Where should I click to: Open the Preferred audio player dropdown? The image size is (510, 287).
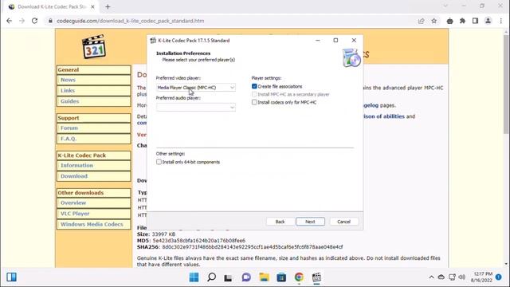click(x=196, y=107)
